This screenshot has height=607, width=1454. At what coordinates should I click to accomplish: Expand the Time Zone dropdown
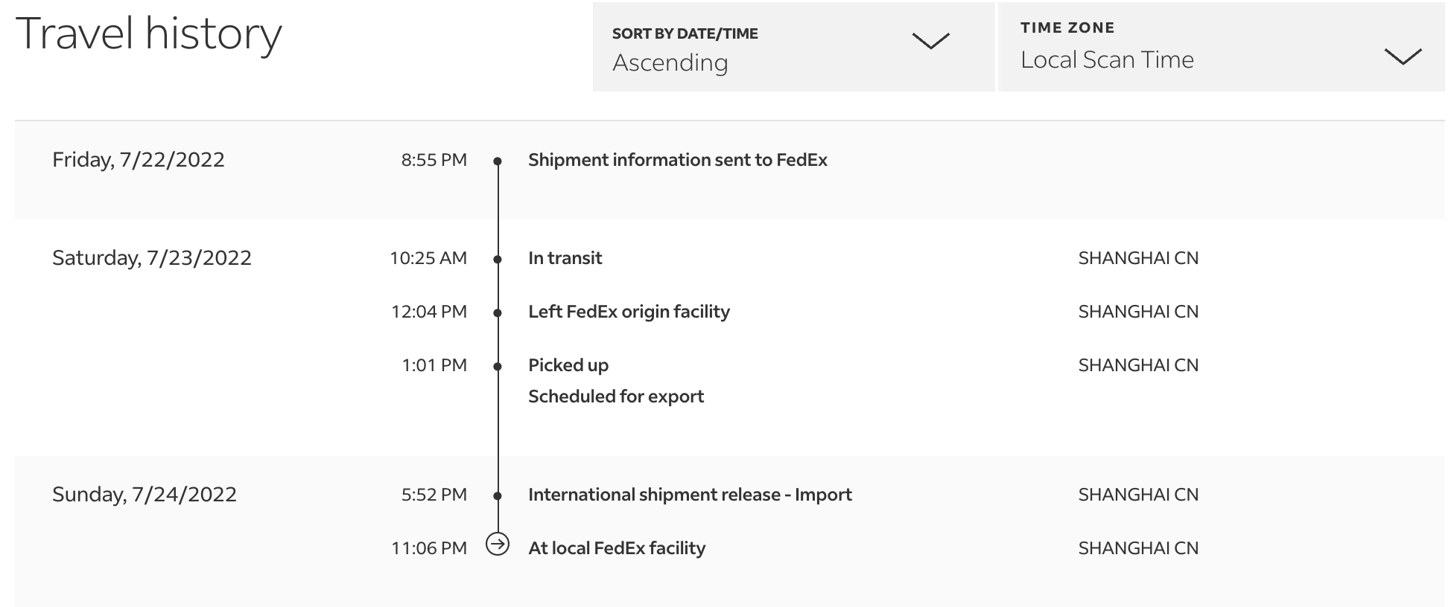pyautogui.click(x=1220, y=48)
